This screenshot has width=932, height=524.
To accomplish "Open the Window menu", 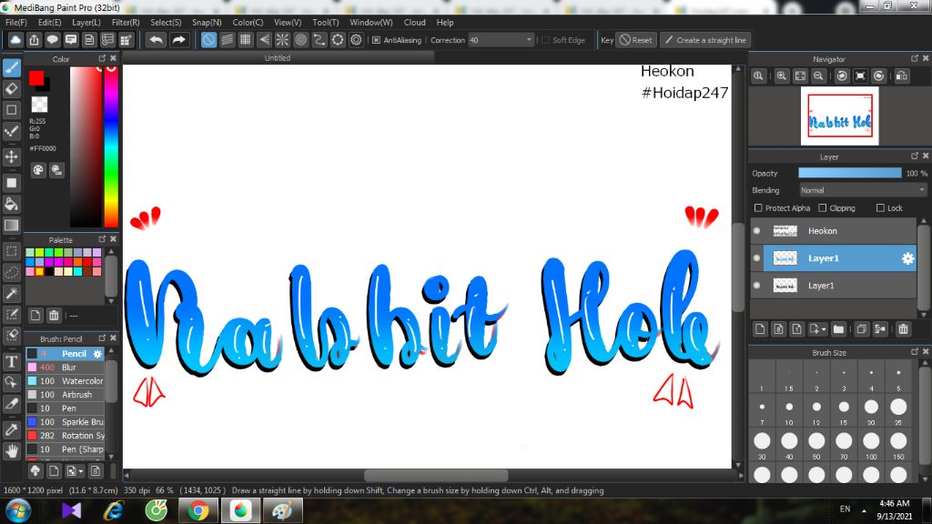I will [x=371, y=23].
